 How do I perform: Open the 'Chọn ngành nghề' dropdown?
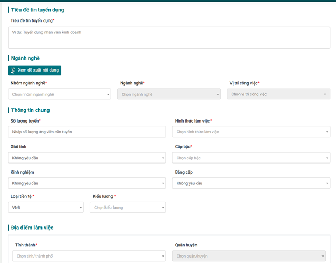pyautogui.click(x=169, y=94)
